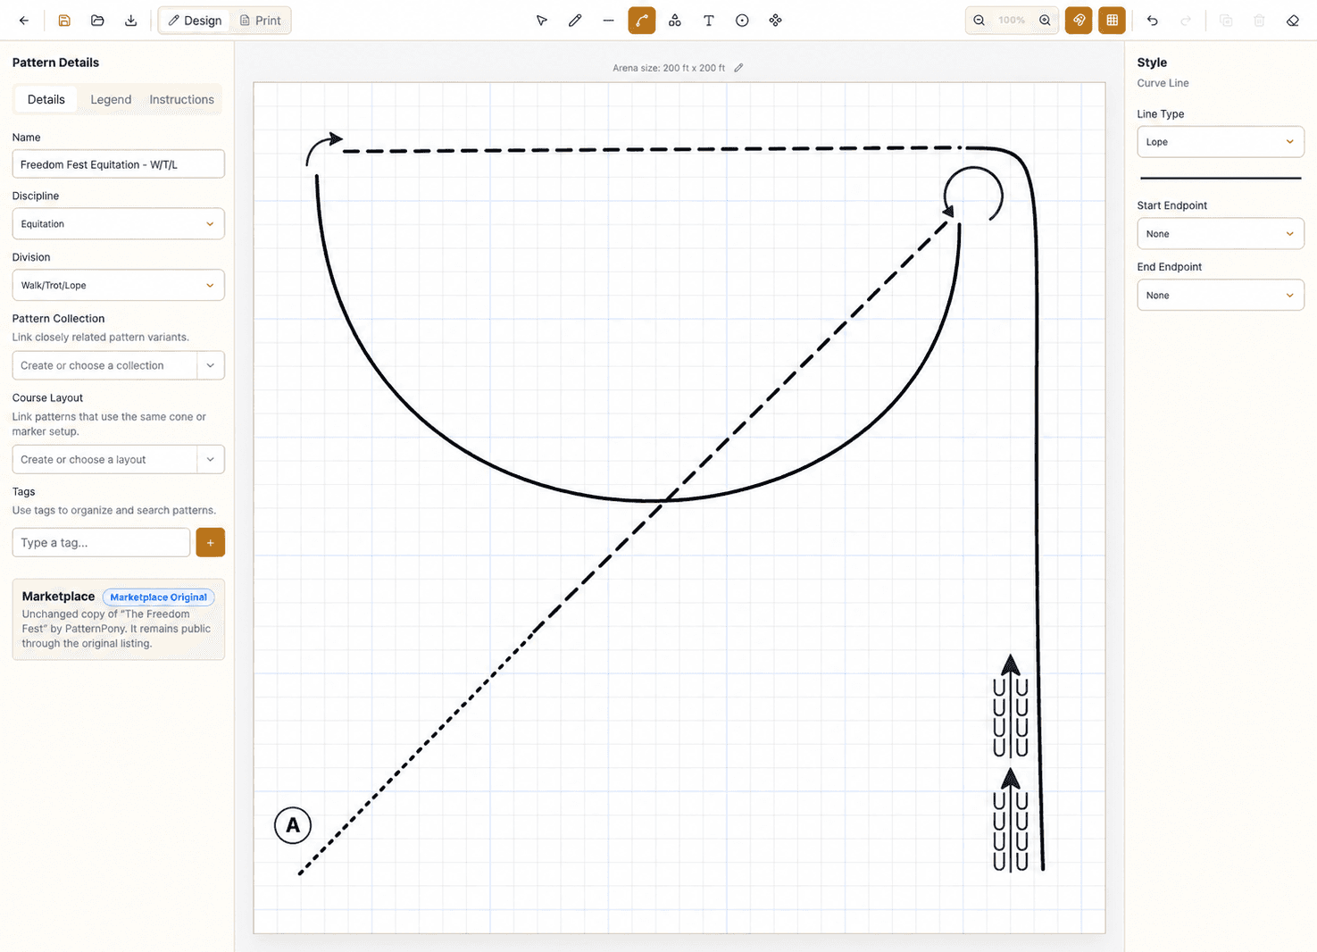The width and height of the screenshot is (1317, 952).
Task: Open the Discipline dropdown showing Equitation
Action: click(x=118, y=224)
